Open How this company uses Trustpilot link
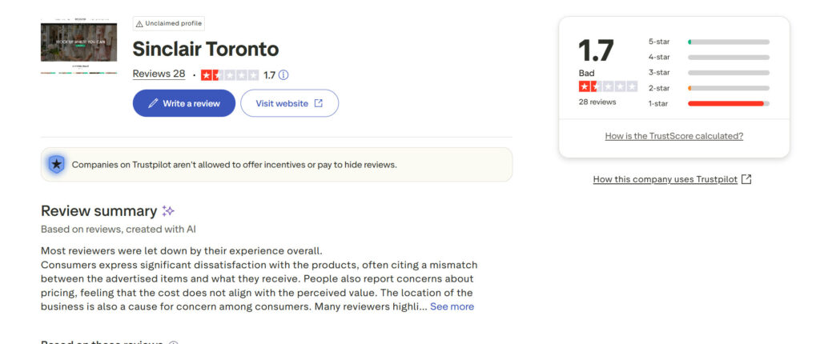This screenshot has width=820, height=344. point(665,179)
